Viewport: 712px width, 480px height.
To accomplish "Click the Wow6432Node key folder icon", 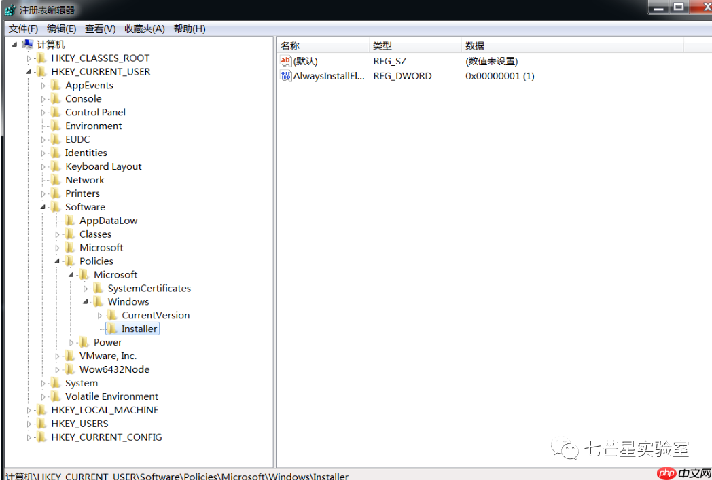I will coord(71,369).
